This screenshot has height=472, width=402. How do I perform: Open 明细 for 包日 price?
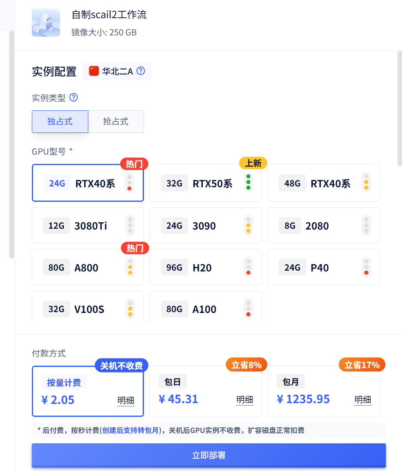pyautogui.click(x=245, y=400)
